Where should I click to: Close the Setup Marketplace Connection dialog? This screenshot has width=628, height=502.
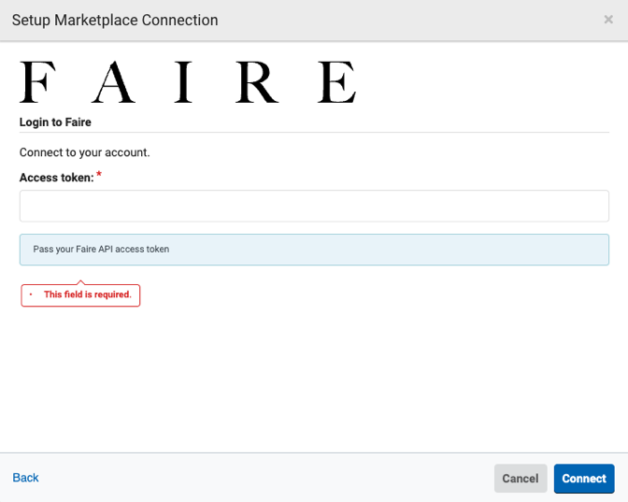608,20
